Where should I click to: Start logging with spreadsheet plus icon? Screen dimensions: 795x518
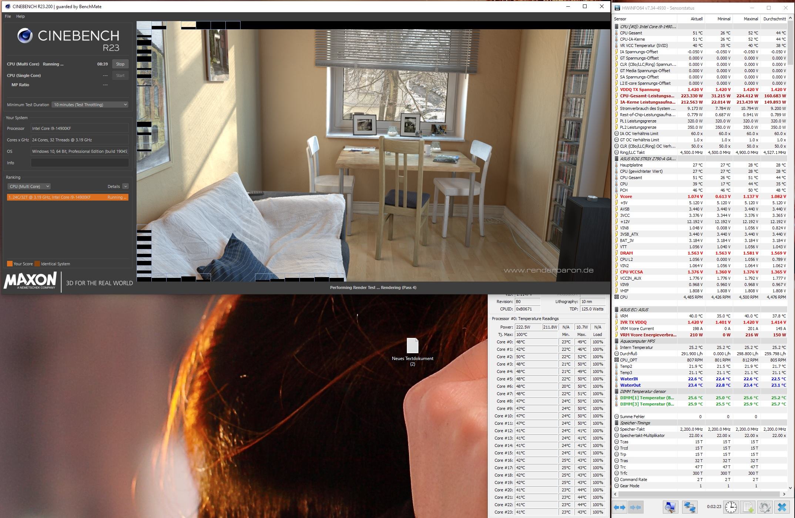click(748, 507)
